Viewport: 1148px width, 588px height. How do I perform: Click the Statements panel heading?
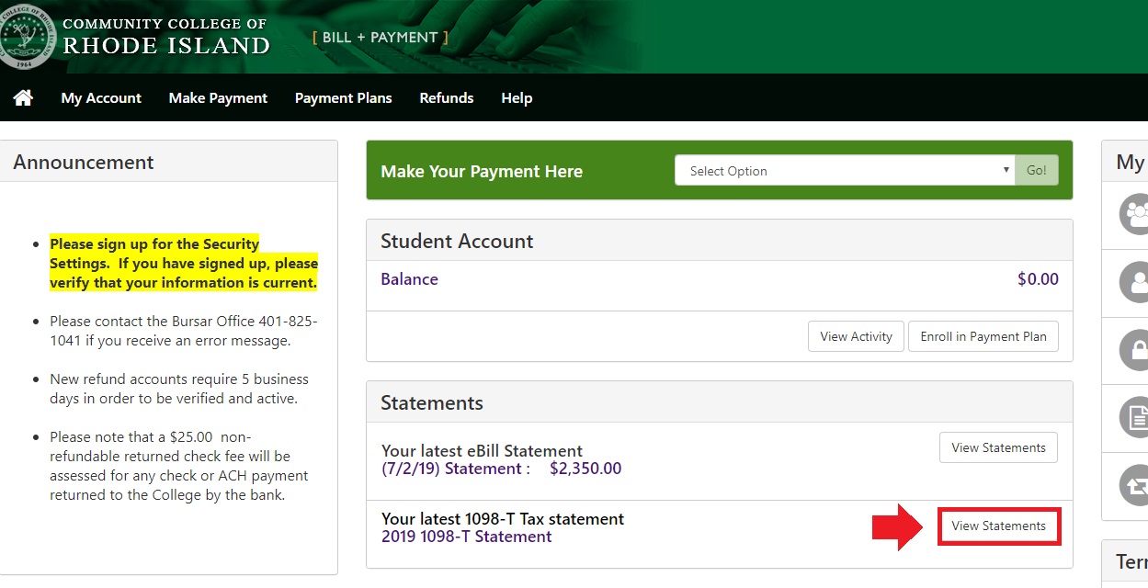coord(432,402)
